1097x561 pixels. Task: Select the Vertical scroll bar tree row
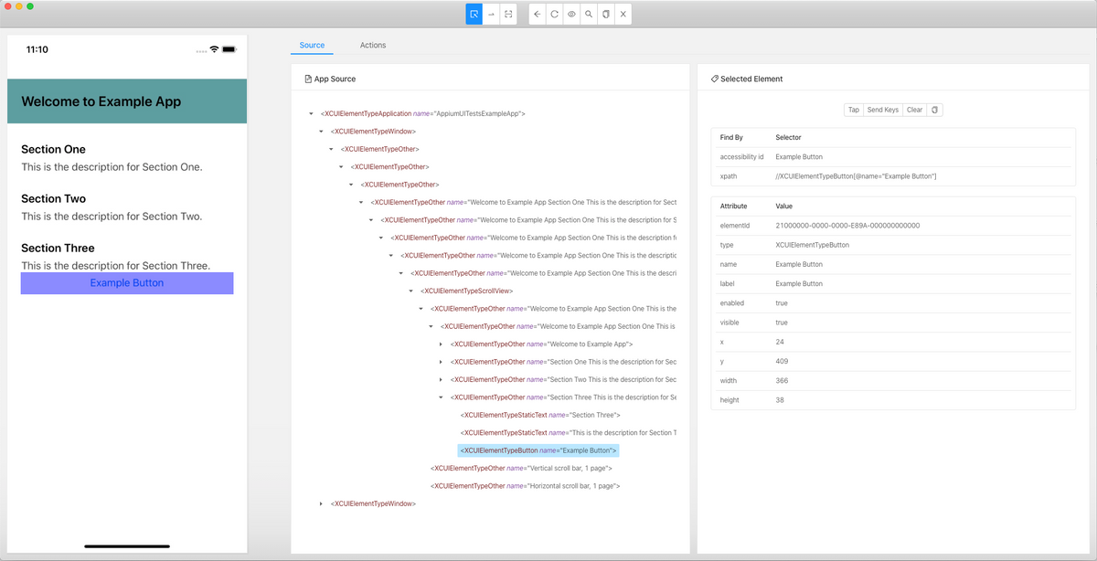point(521,469)
